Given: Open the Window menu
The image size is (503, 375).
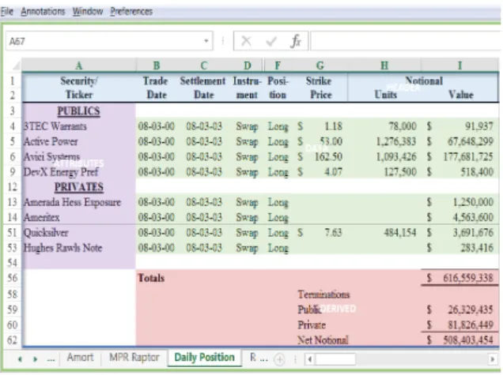Looking at the screenshot, I should tap(88, 12).
